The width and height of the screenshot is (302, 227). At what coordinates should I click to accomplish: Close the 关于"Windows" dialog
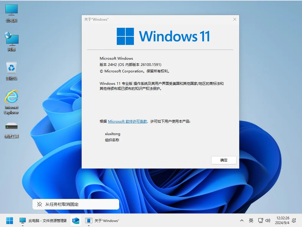pos(234,19)
